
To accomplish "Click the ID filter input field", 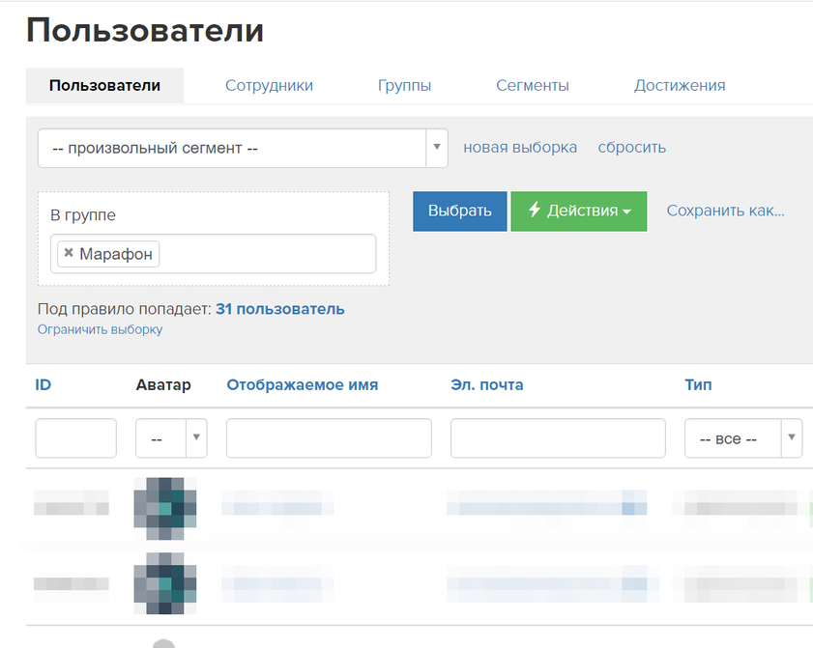I will click(75, 437).
